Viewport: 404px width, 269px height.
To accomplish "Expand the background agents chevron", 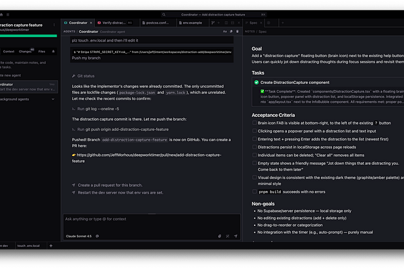I will pos(53,99).
